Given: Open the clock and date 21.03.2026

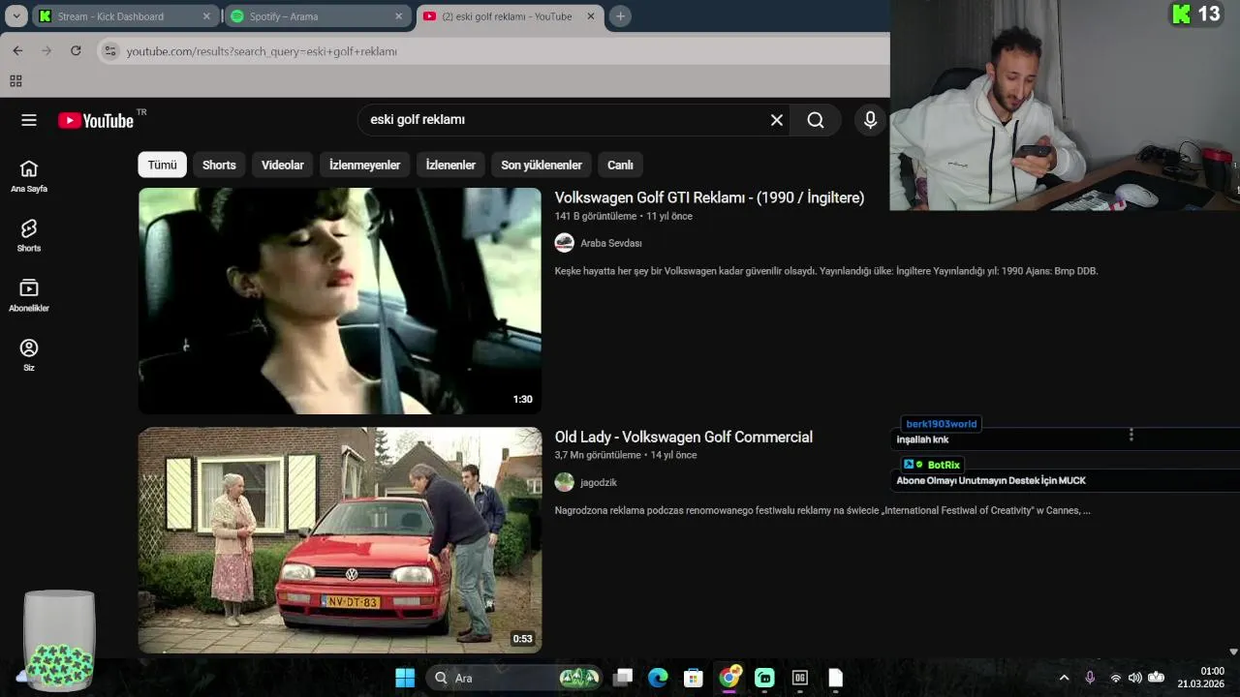Looking at the screenshot, I should tap(1200, 678).
